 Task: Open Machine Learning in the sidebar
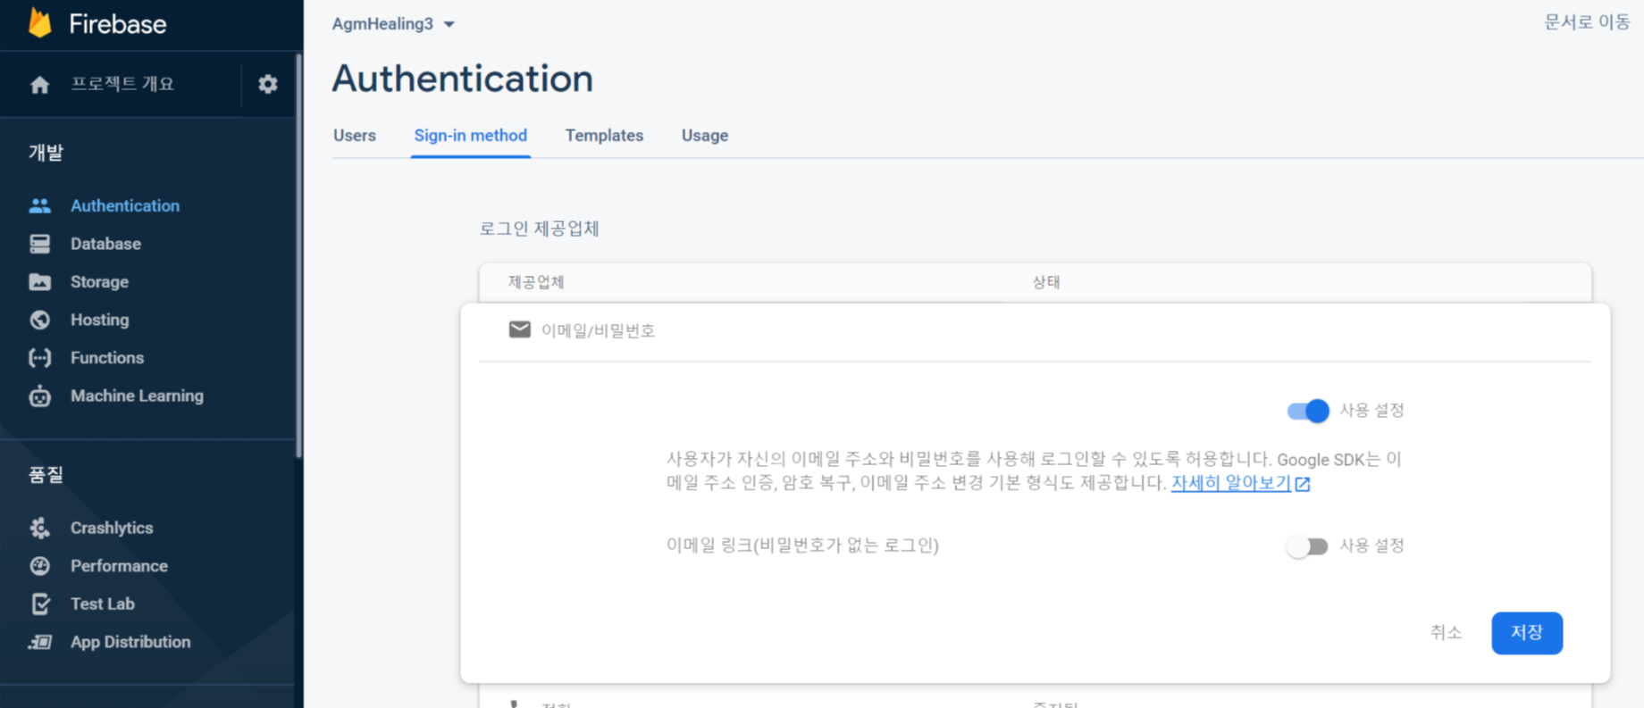137,396
